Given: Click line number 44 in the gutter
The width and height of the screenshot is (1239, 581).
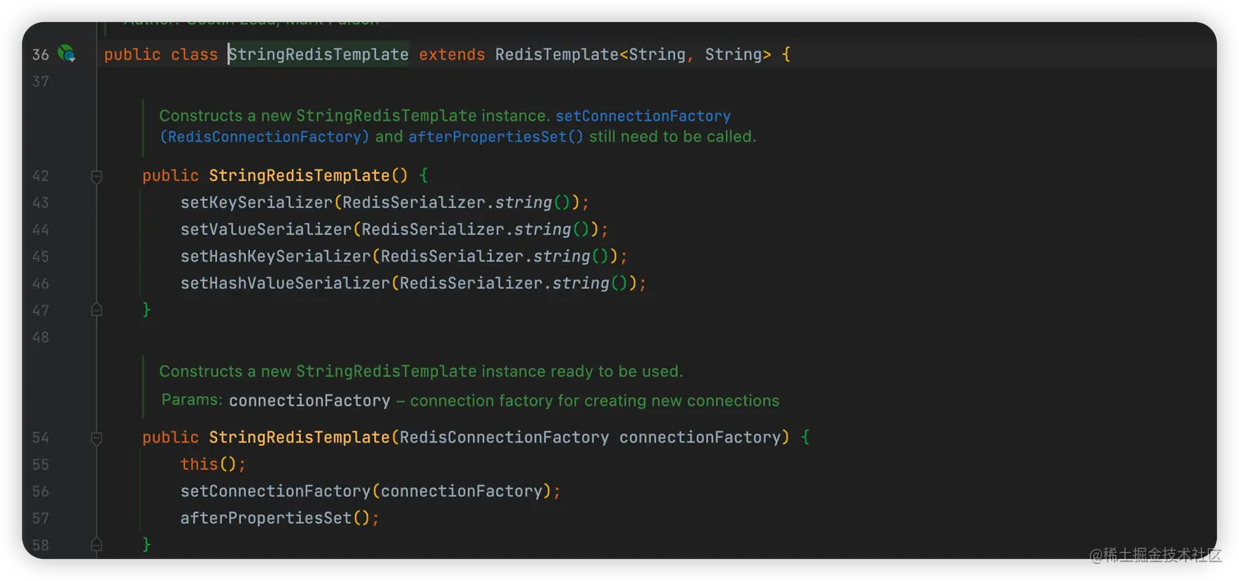Looking at the screenshot, I should click(x=41, y=229).
